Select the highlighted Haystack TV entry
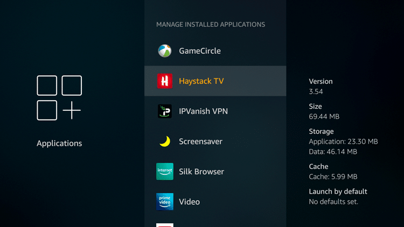Screen dimensions: 404x227 (x=215, y=81)
